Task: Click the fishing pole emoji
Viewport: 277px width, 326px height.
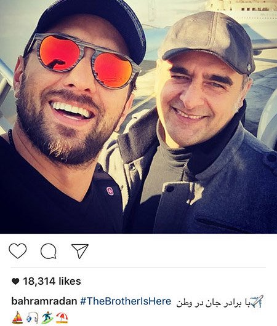Action: coord(32,318)
